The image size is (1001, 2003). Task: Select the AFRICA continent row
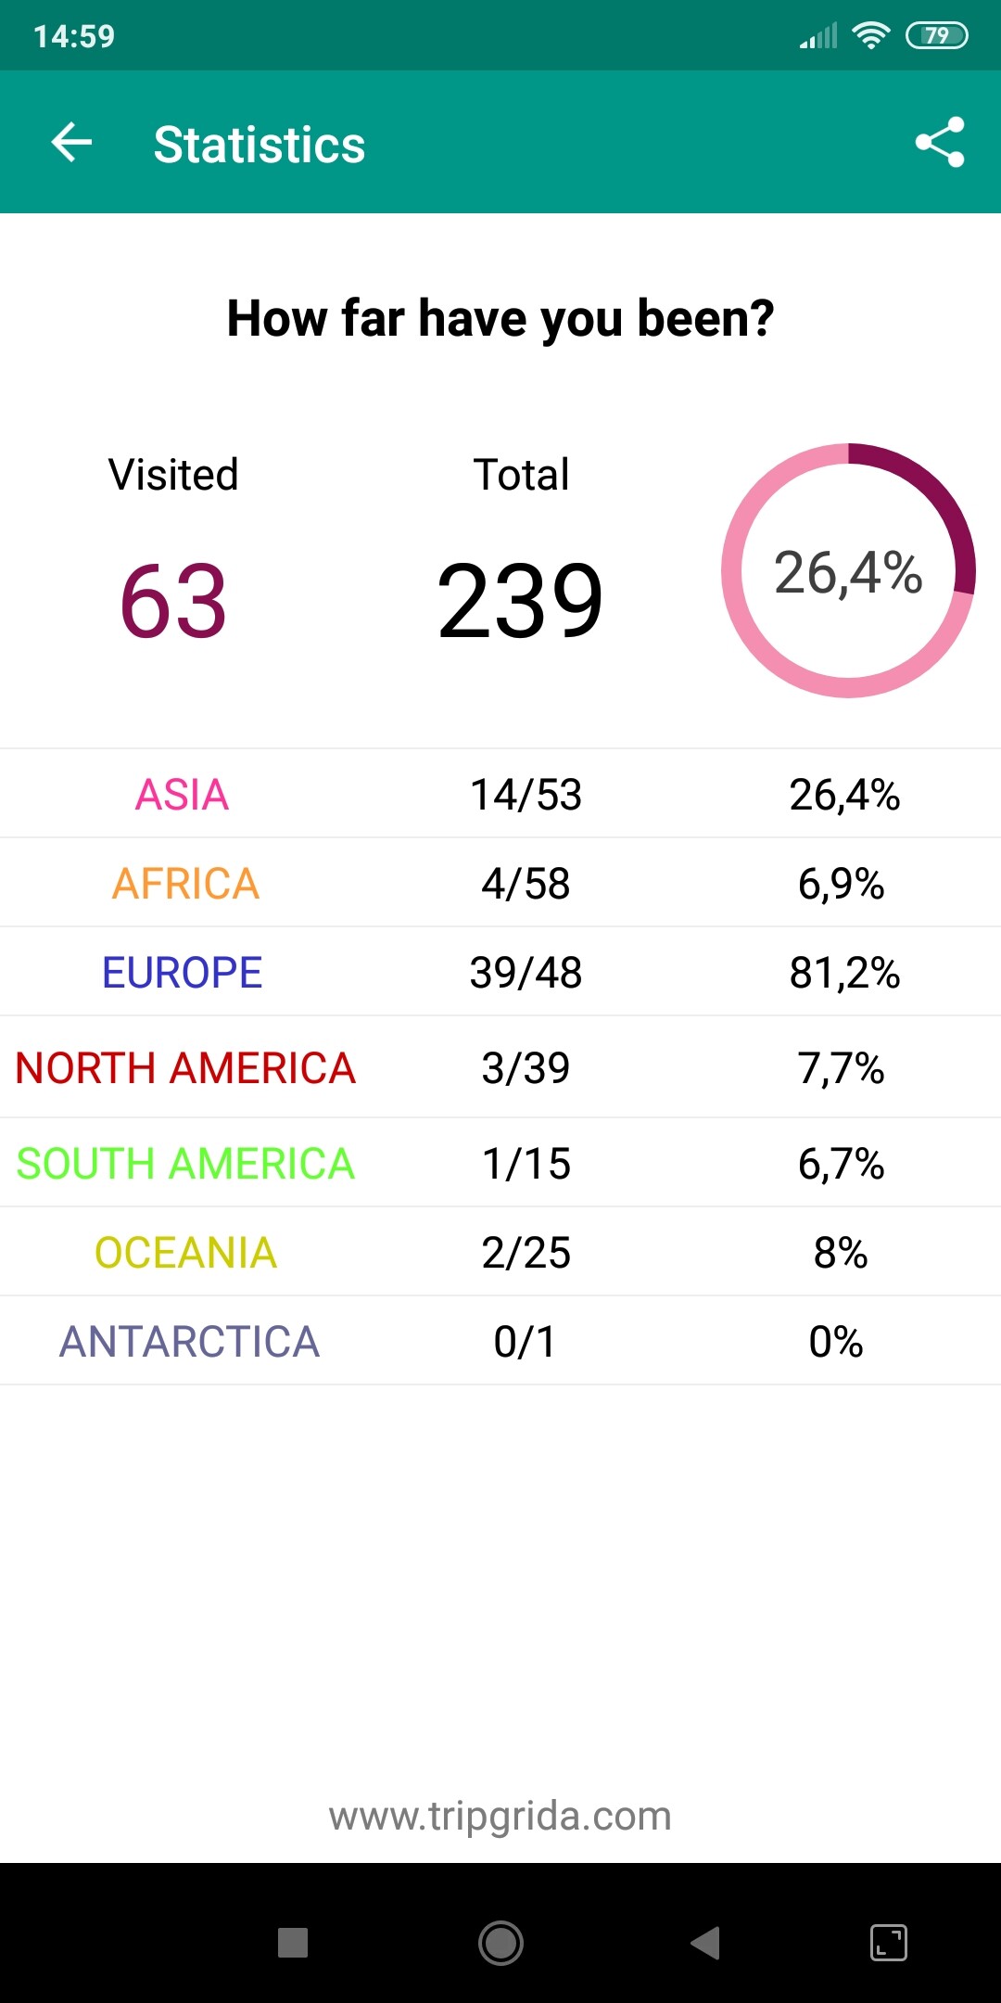(500, 883)
